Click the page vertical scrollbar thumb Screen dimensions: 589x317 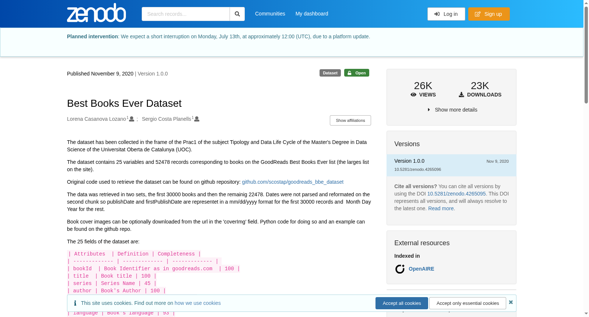(586, 54)
